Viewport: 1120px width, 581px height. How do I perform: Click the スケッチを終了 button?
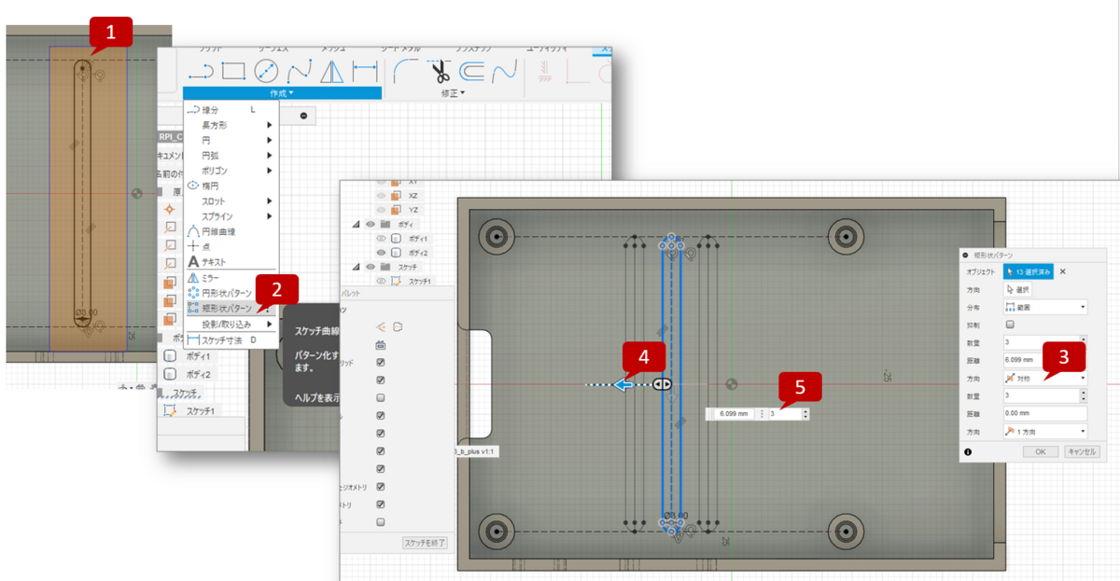[425, 543]
